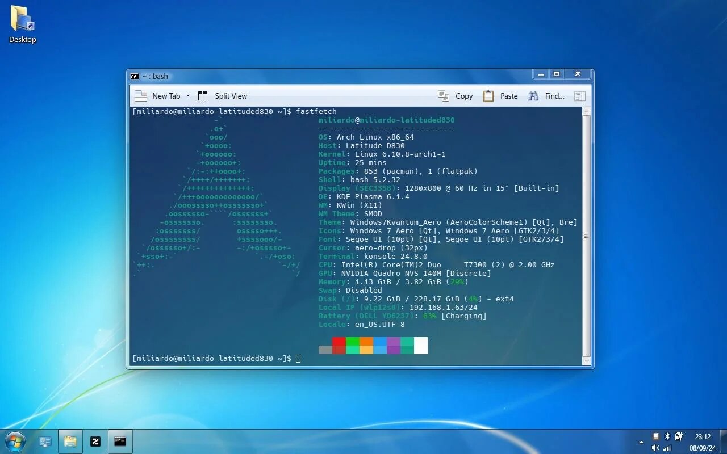This screenshot has width=727, height=454.
Task: Click the "Shell: bash 5.2.32" line
Action: (360, 179)
